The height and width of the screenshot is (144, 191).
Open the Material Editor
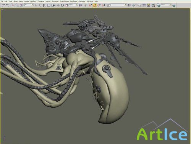click(x=154, y=5)
